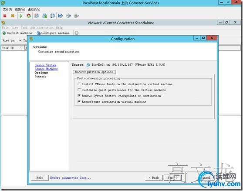Click the CD/DVD drive toolbar icon
Viewport: 243px width, 191px height.
(x=68, y=16)
